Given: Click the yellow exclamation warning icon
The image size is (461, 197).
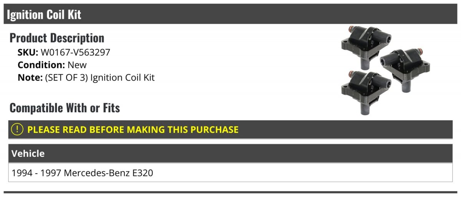Looking at the screenshot, I should click(17, 129).
